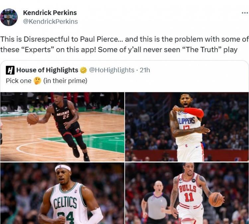Click the basketball in the Miami photo
The height and width of the screenshot is (224, 249).
[x=33, y=119]
